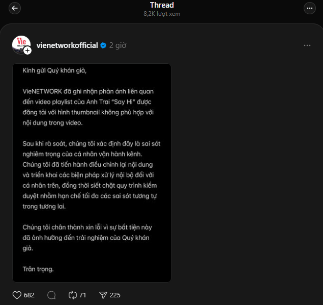
Task: Go back using the arrow button
Action: pyautogui.click(x=15, y=8)
